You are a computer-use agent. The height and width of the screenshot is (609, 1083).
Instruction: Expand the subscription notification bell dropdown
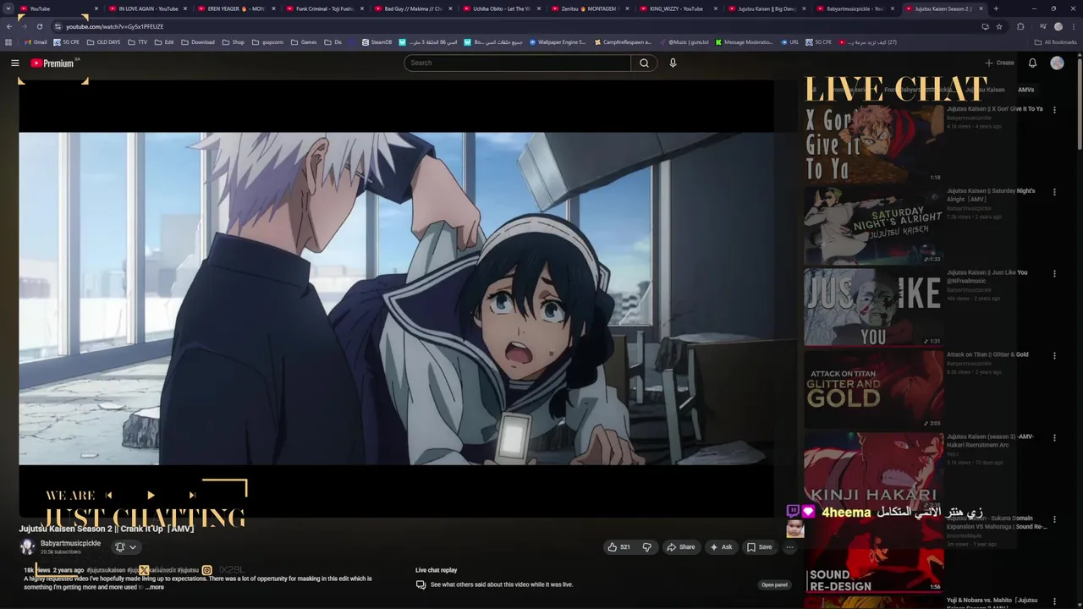[x=125, y=547]
